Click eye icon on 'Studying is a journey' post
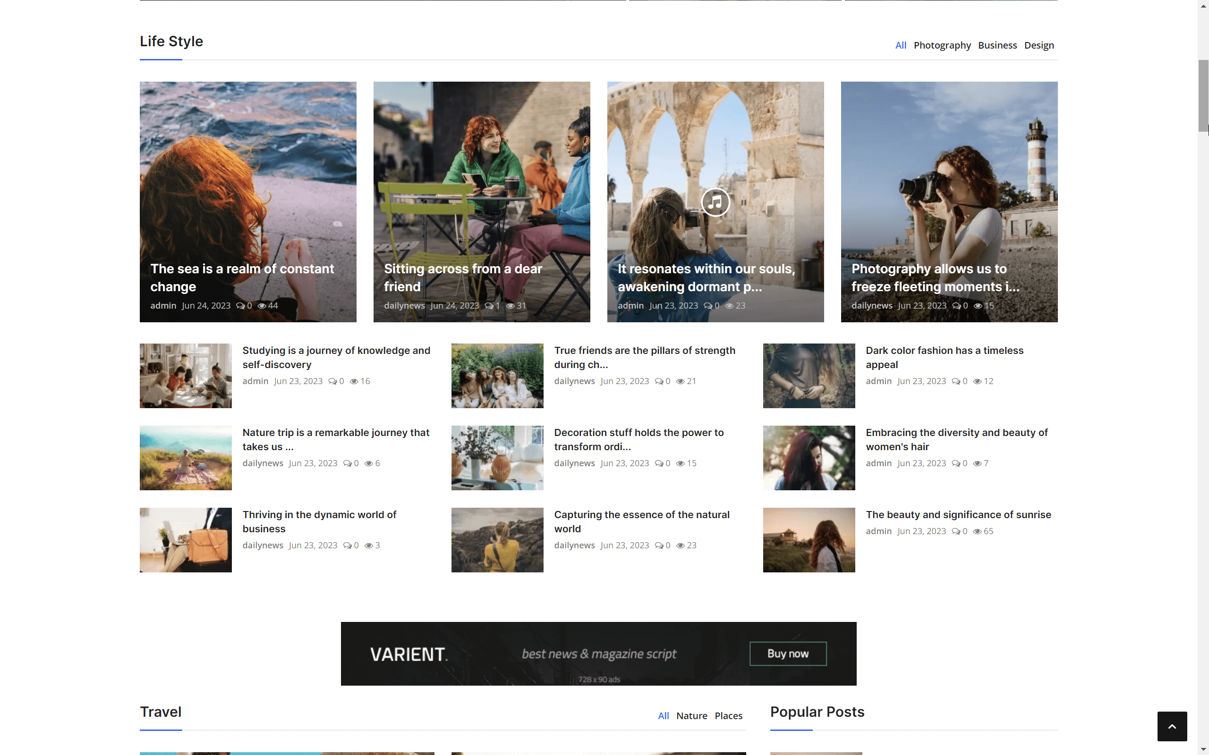This screenshot has width=1209, height=755. pos(354,381)
